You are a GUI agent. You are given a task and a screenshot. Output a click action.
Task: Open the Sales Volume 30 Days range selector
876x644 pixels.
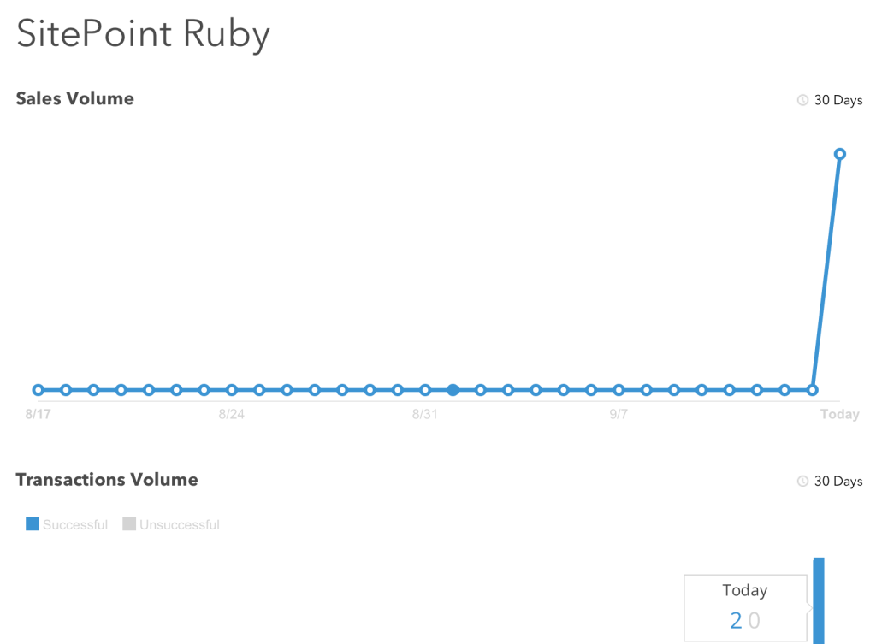click(x=830, y=100)
